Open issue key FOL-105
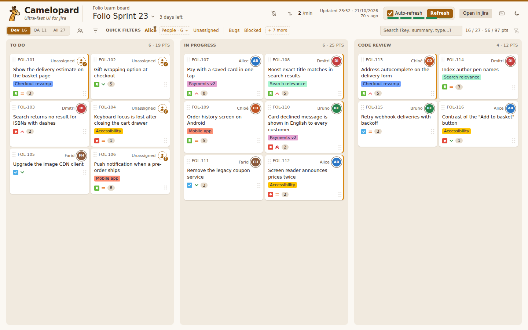 pos(26,154)
